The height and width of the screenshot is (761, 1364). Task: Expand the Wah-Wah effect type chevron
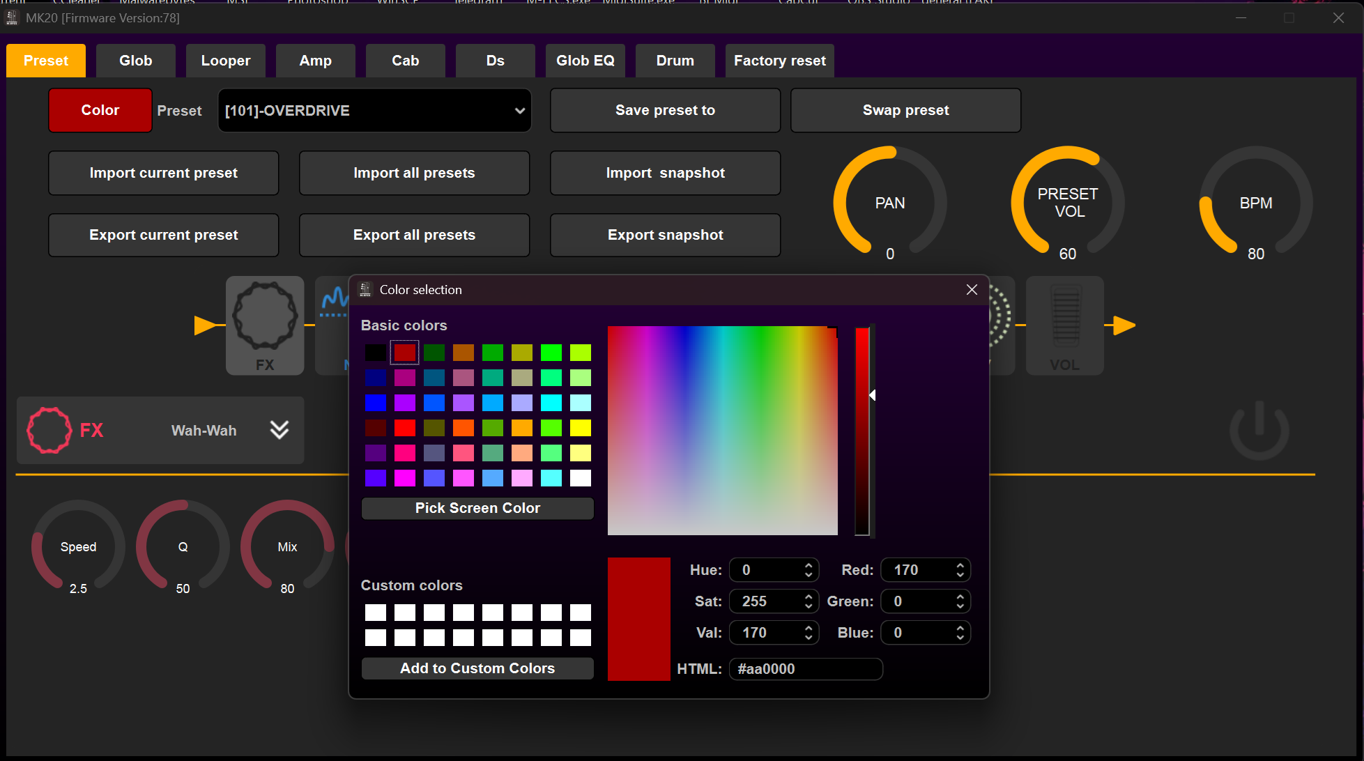tap(279, 430)
